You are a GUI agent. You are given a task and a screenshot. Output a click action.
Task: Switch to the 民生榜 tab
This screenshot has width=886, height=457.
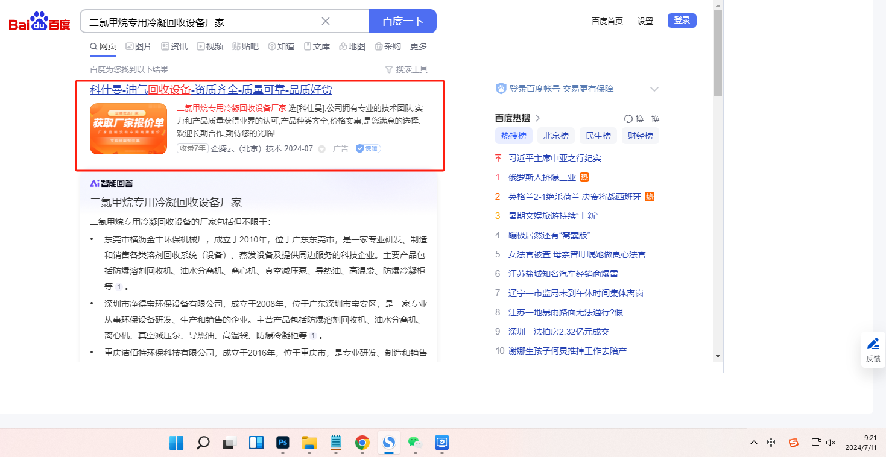[598, 136]
